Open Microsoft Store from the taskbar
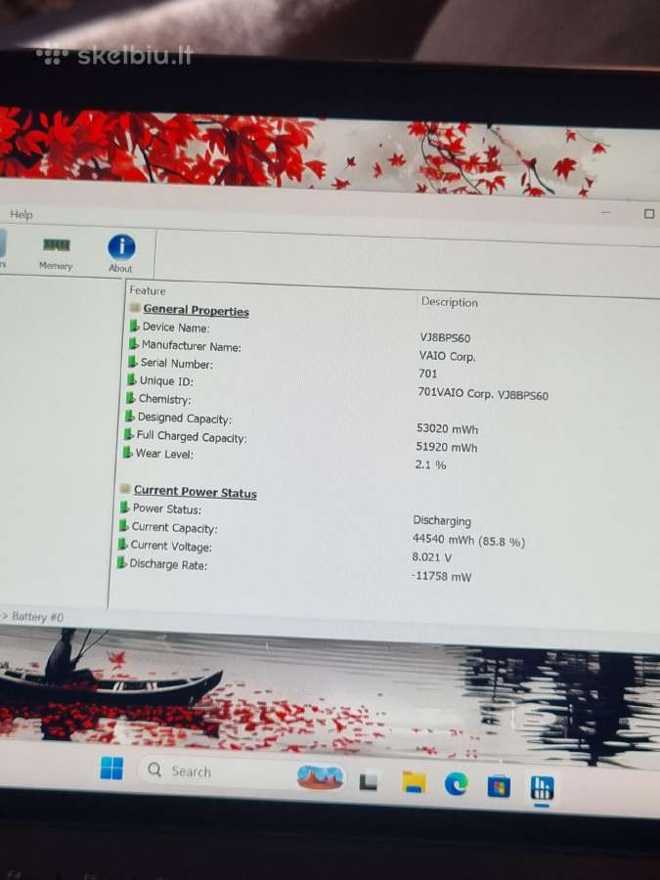 coord(499,786)
